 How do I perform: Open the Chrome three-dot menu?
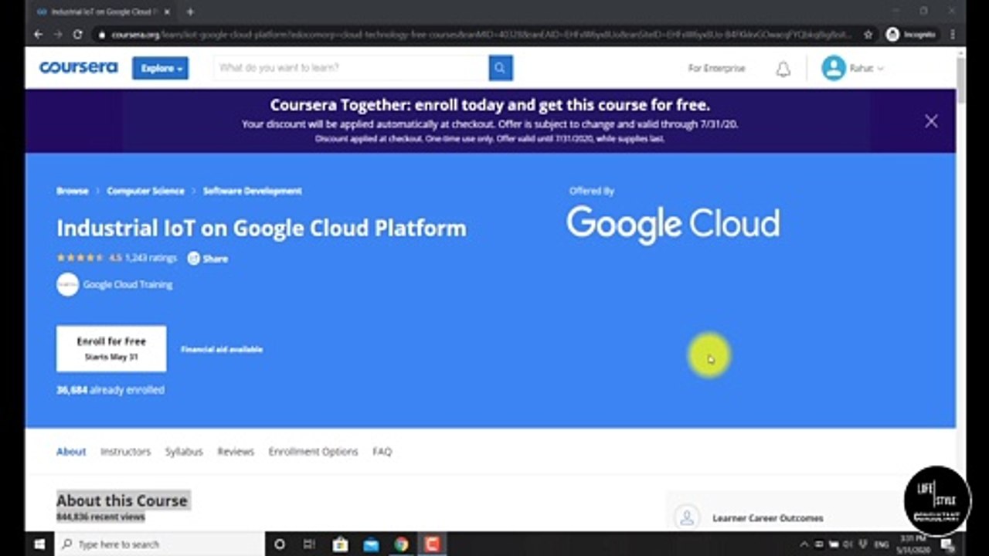coord(953,35)
